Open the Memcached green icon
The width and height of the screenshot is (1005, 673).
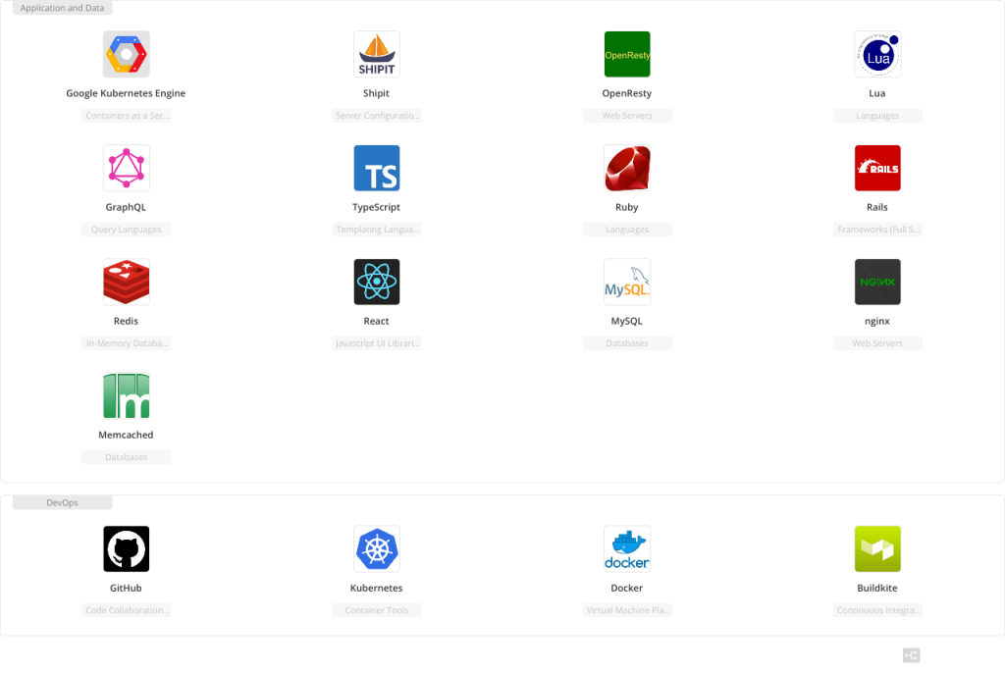[x=127, y=395]
